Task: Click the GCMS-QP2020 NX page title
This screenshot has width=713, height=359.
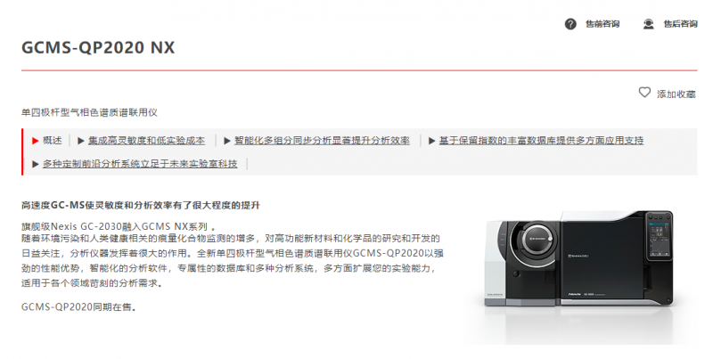Action: (x=98, y=48)
